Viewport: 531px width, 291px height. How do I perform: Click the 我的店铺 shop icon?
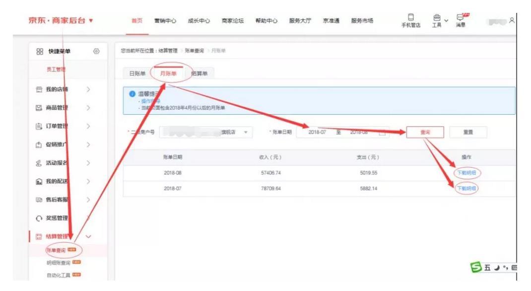tap(39, 89)
